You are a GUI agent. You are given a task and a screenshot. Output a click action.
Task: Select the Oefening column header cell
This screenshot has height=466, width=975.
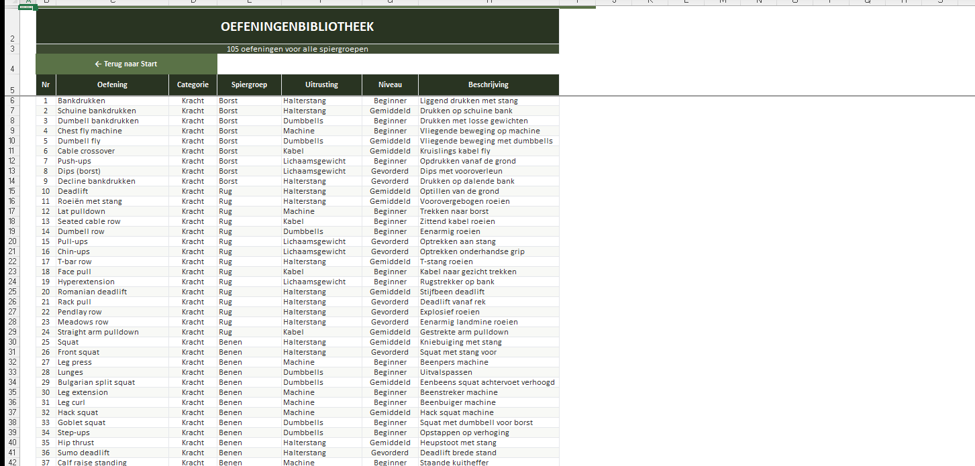pyautogui.click(x=112, y=85)
